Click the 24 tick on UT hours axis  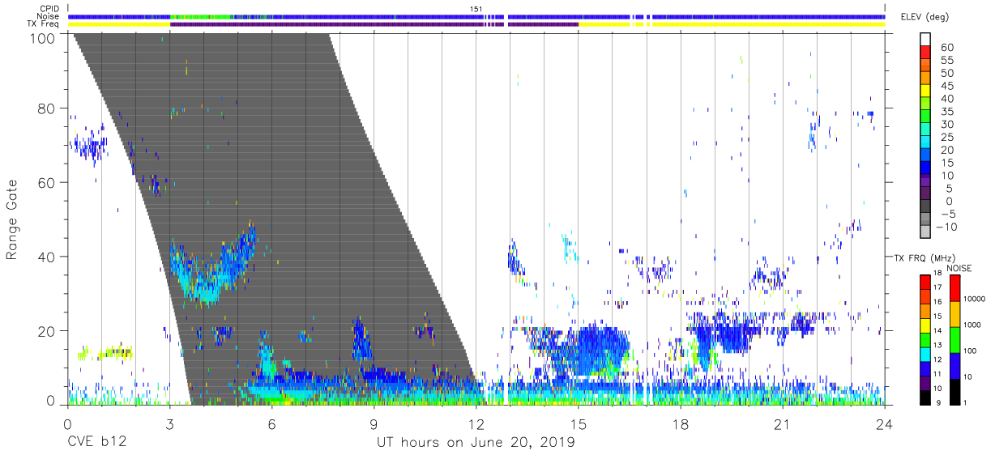coord(884,423)
